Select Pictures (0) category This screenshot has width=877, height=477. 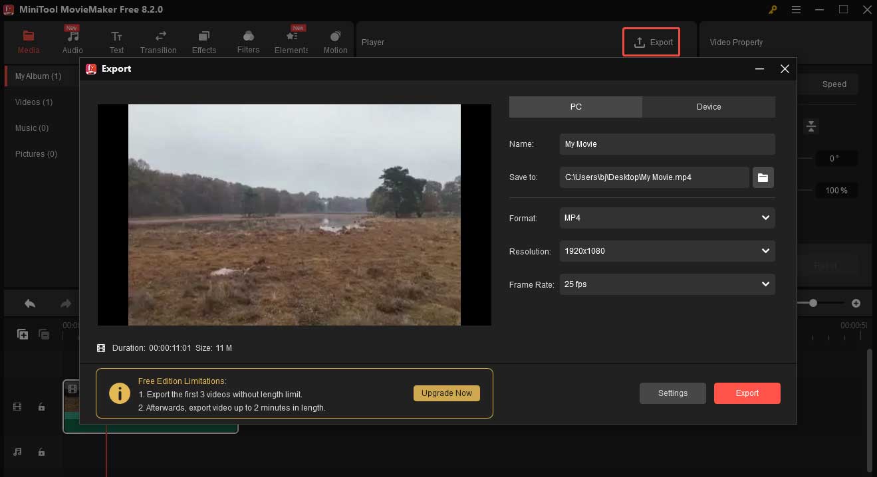tap(36, 154)
